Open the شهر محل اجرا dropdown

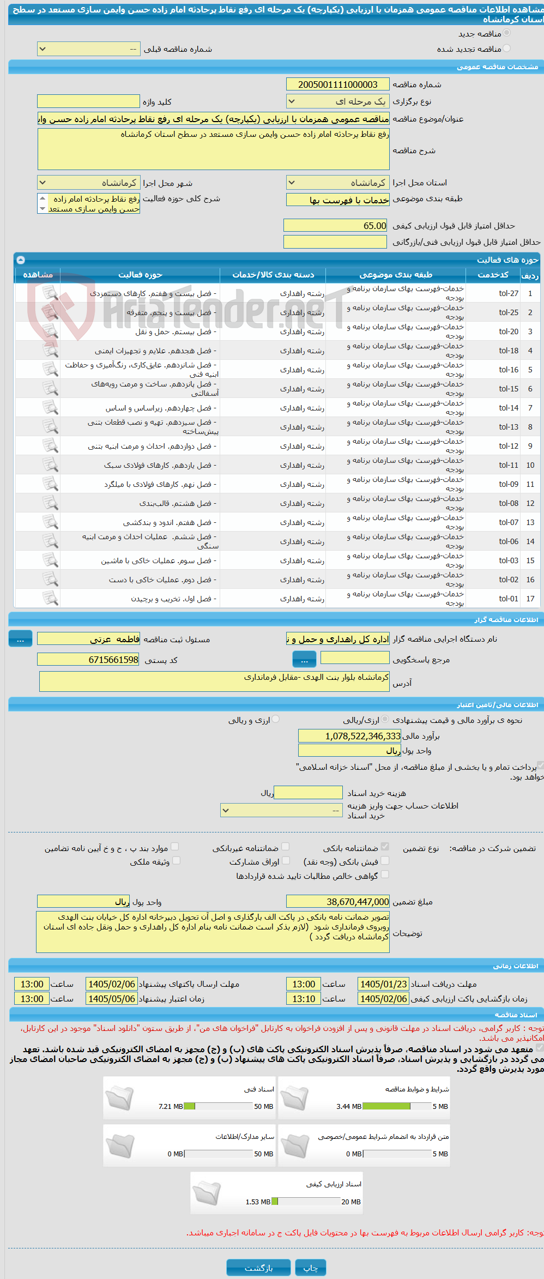[x=88, y=183]
